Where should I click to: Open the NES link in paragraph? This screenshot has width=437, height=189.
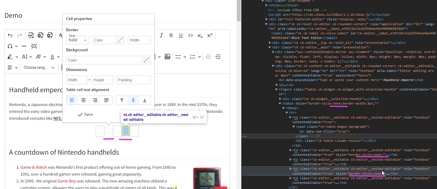(58, 118)
